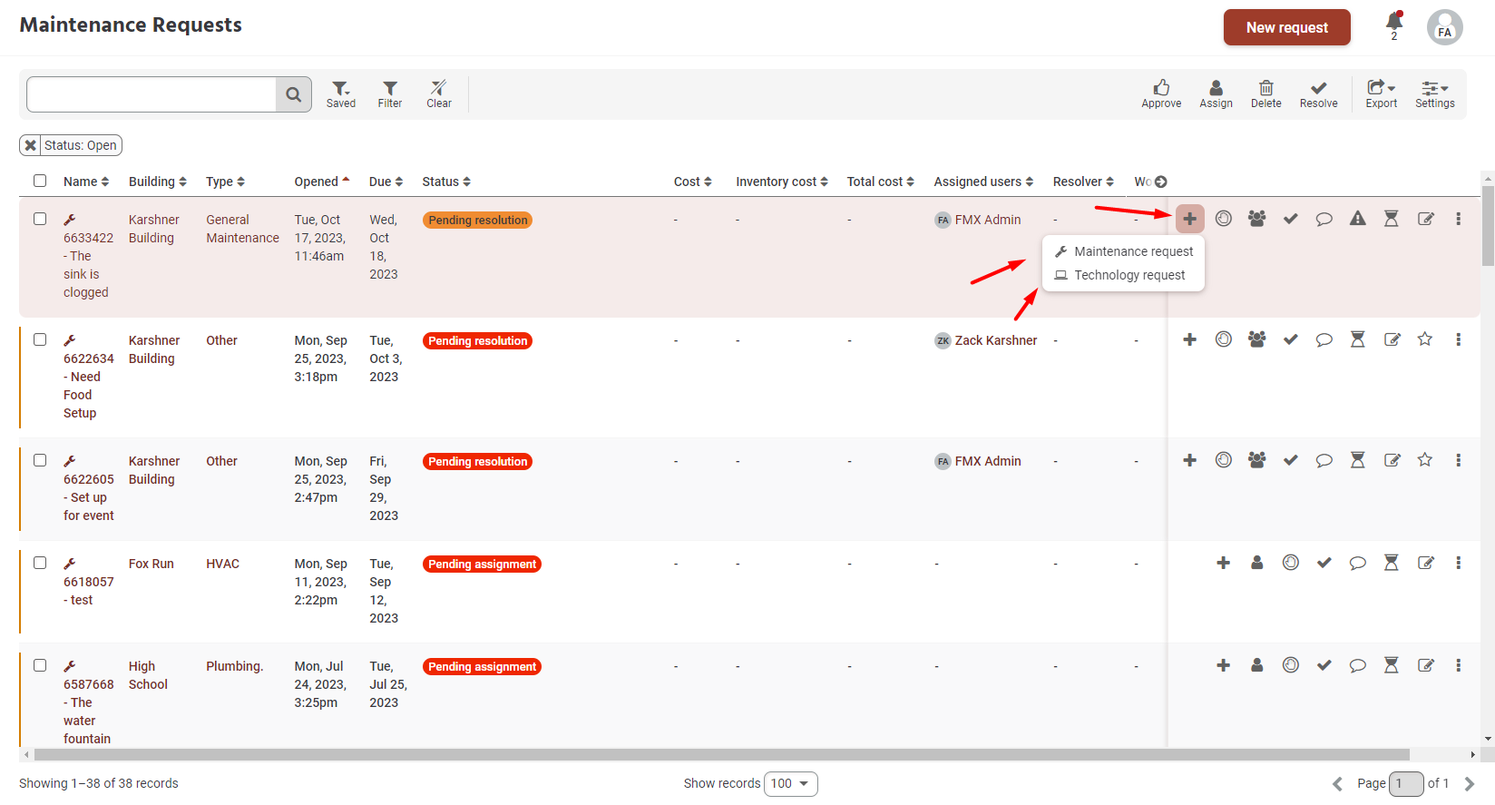Click the Resolve toolbar button
Image resolution: width=1495 pixels, height=805 pixels.
pyautogui.click(x=1318, y=93)
